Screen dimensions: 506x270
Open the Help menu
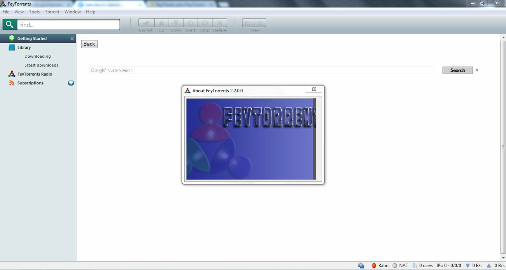[91, 12]
